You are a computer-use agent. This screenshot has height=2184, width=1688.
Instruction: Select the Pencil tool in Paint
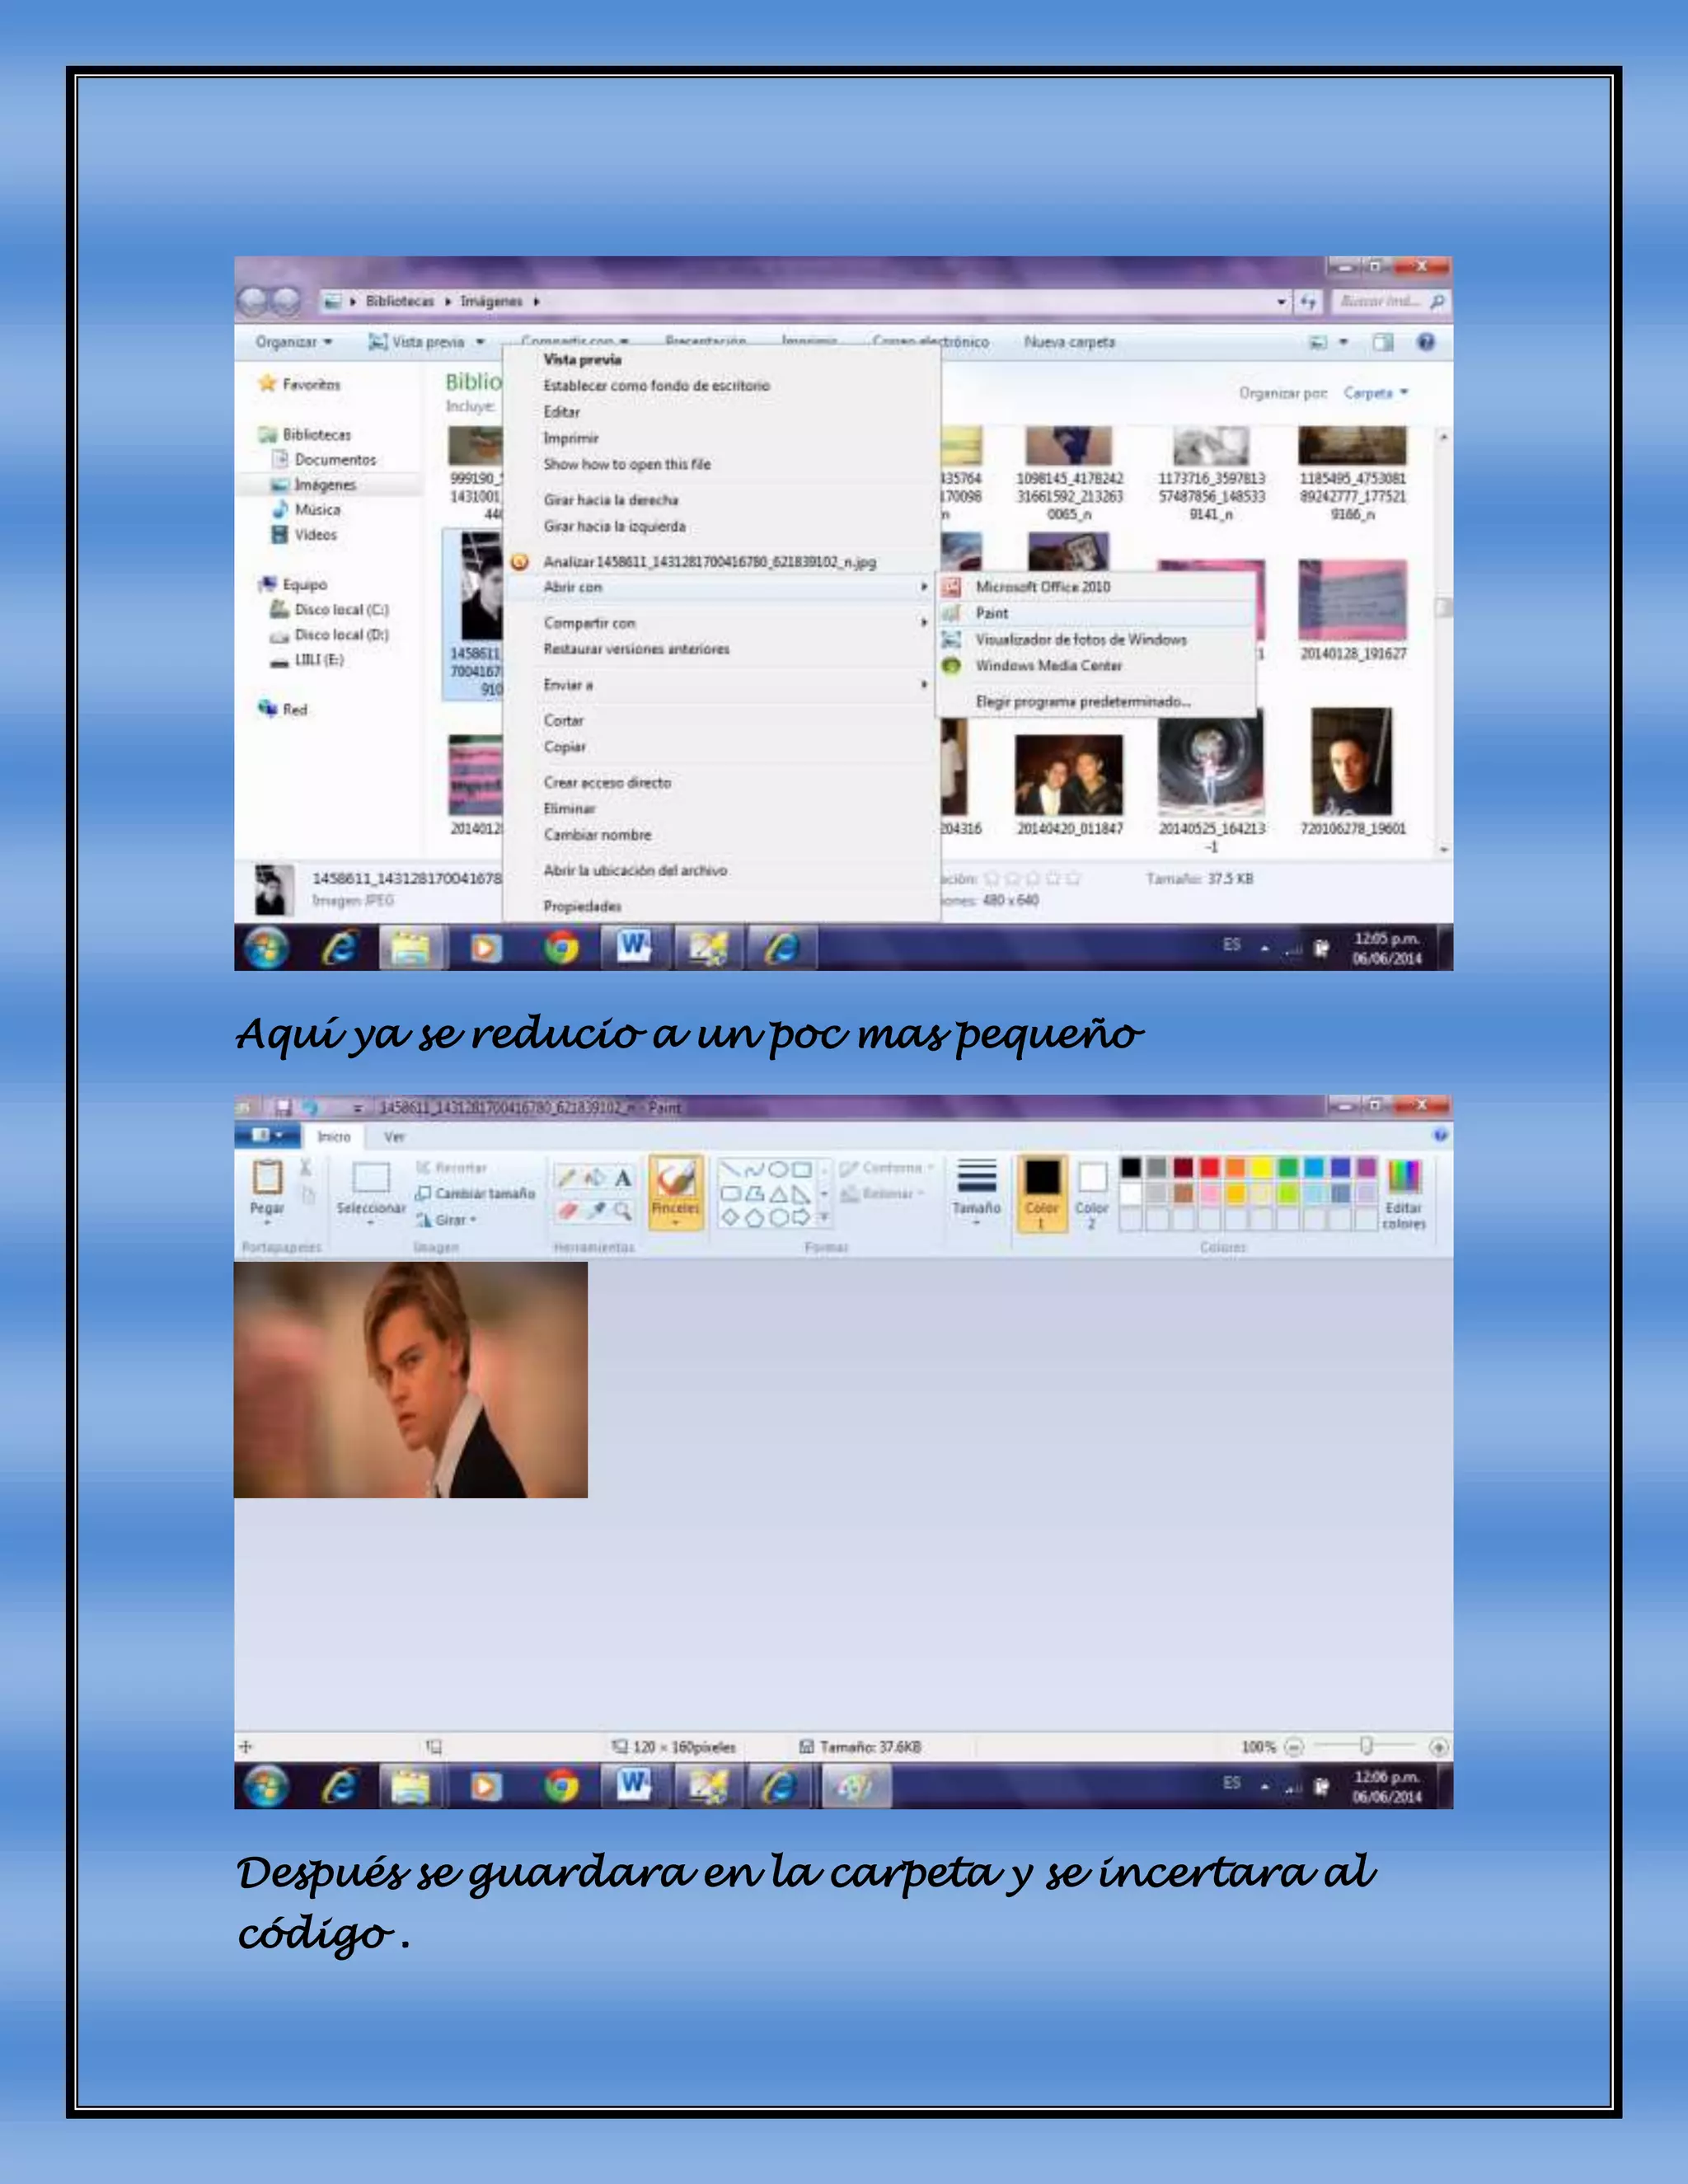566,1178
